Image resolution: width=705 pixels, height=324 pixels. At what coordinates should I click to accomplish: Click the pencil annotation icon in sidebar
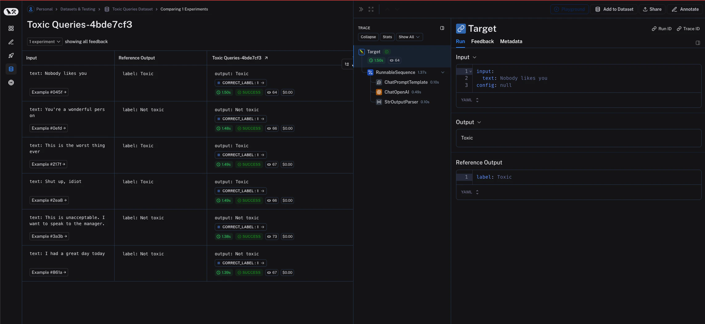click(11, 42)
